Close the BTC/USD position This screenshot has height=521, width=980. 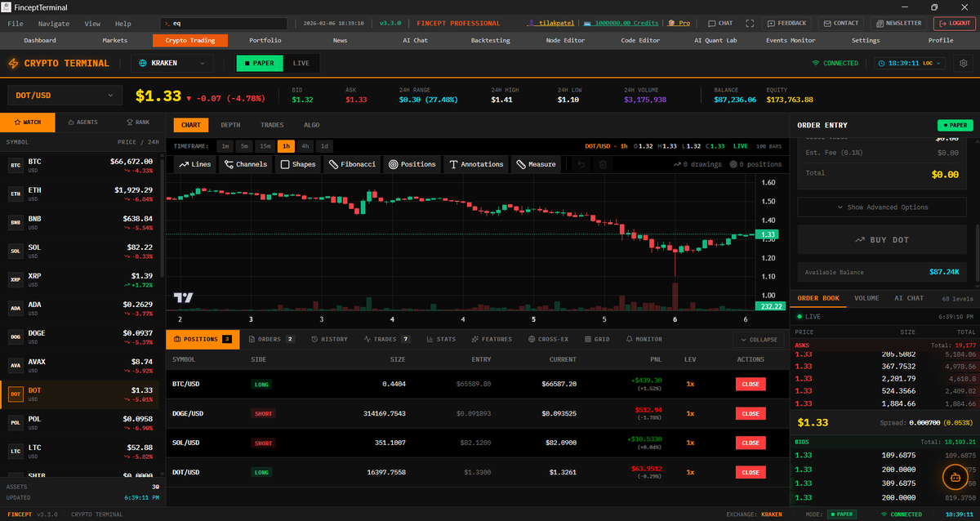tap(751, 384)
